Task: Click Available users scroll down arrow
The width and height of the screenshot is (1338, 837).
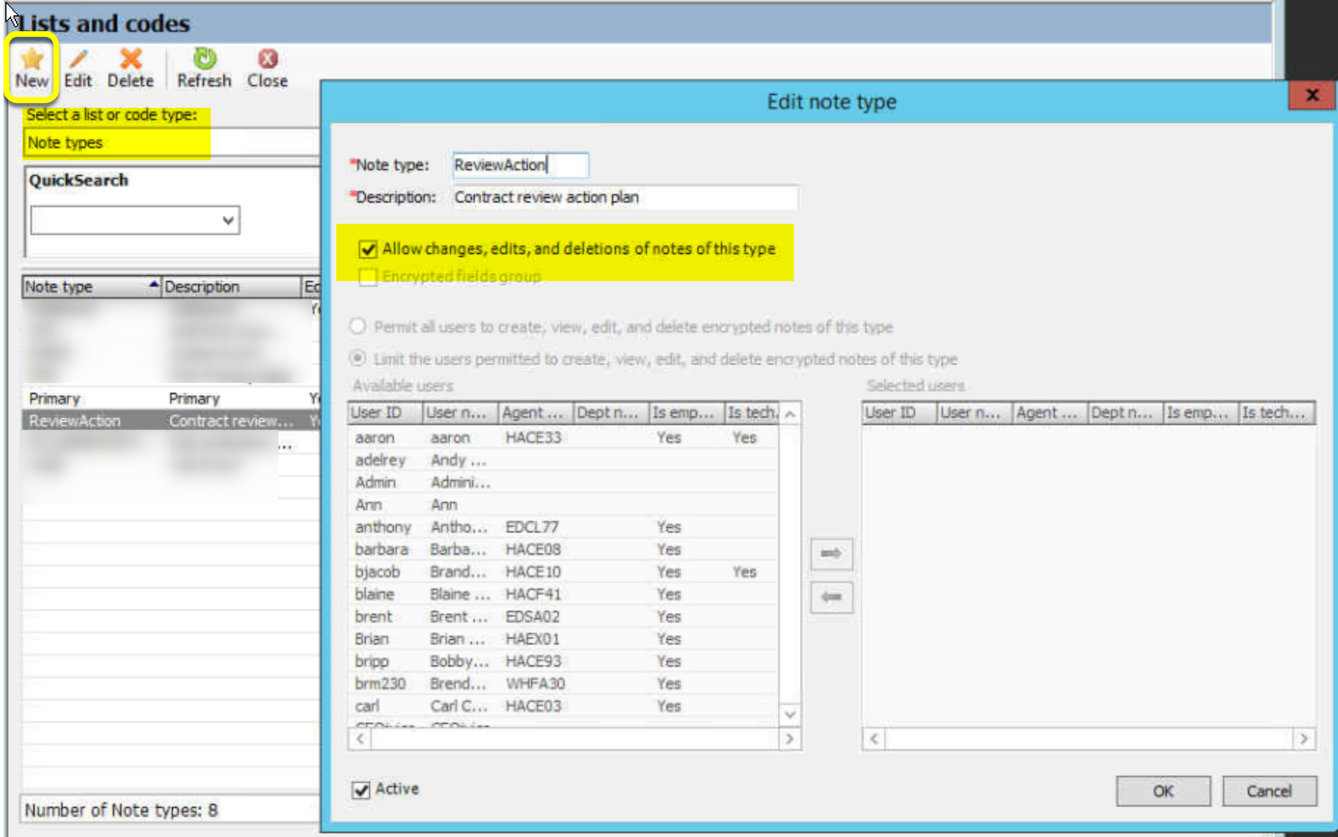Action: point(790,714)
